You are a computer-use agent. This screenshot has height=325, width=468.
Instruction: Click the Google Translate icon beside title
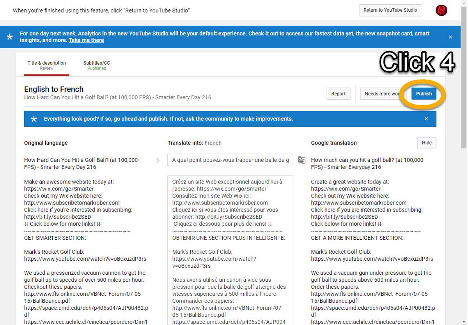(301, 160)
